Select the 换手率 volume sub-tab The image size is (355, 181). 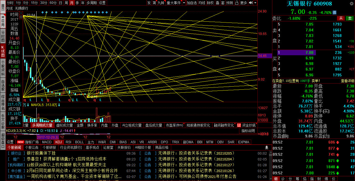(92, 125)
